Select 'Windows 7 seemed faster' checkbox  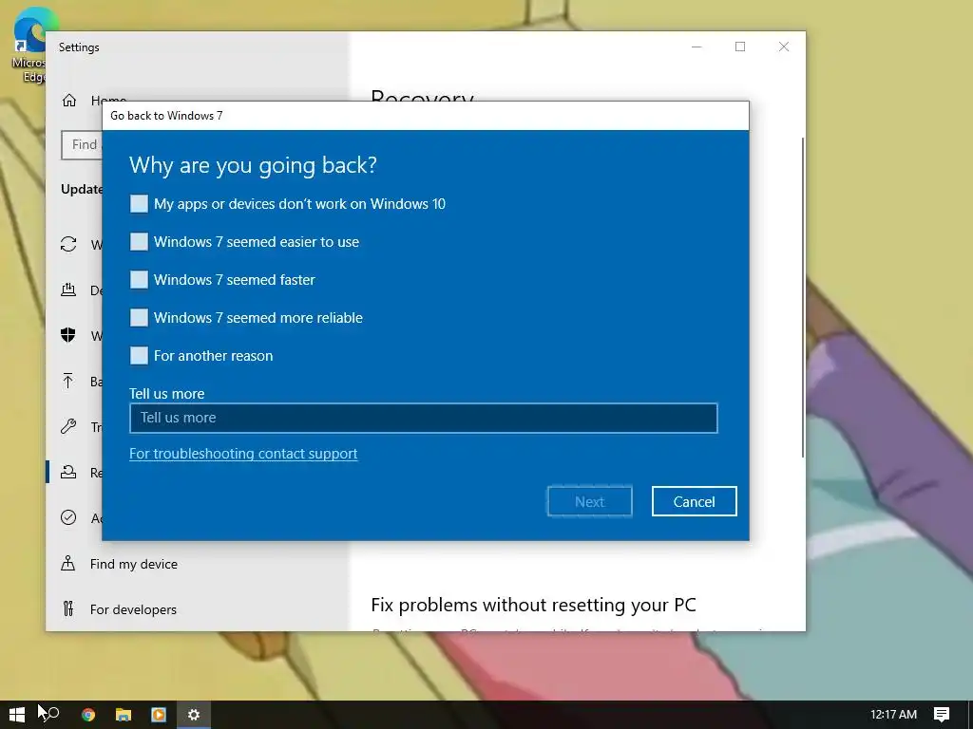[x=139, y=280]
